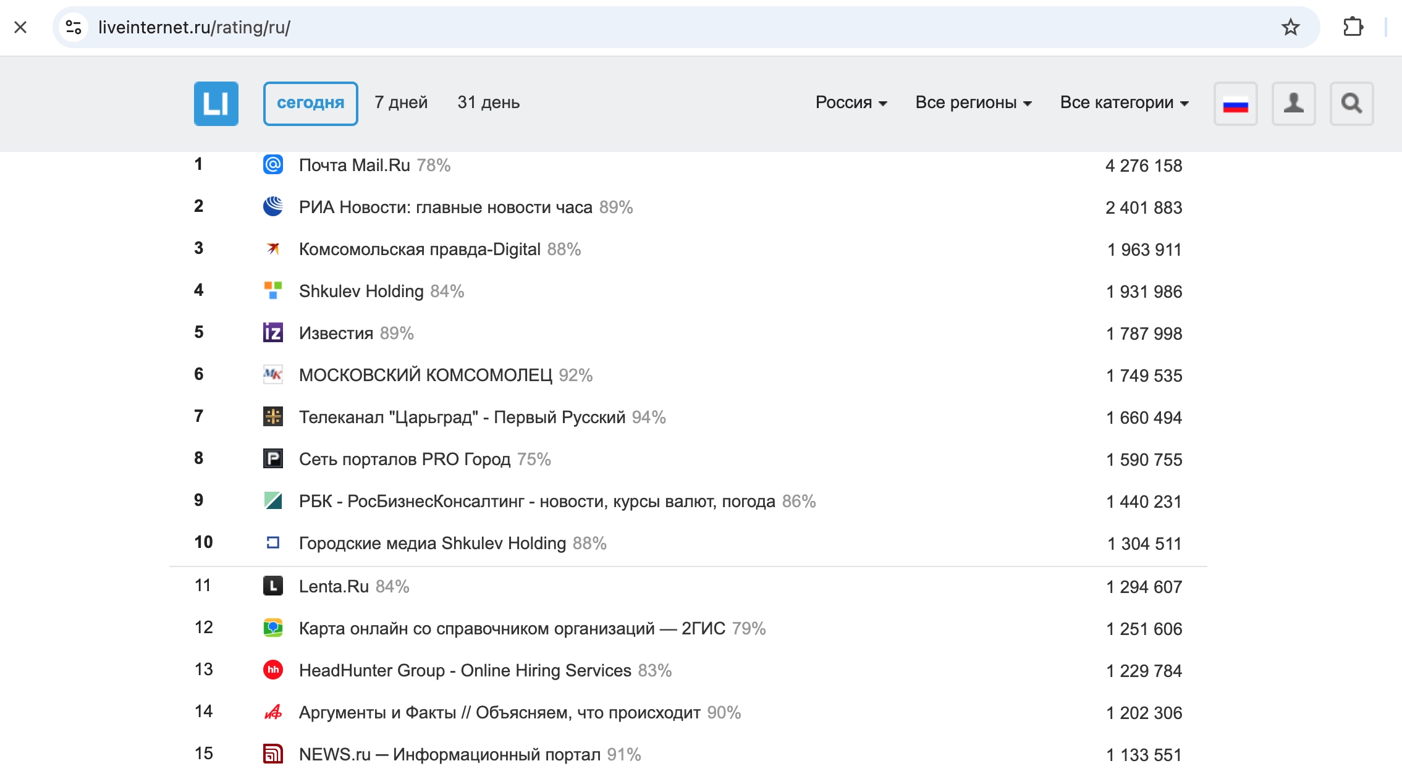This screenshot has width=1402, height=774.
Task: Click the search magnifier icon
Action: coord(1351,103)
